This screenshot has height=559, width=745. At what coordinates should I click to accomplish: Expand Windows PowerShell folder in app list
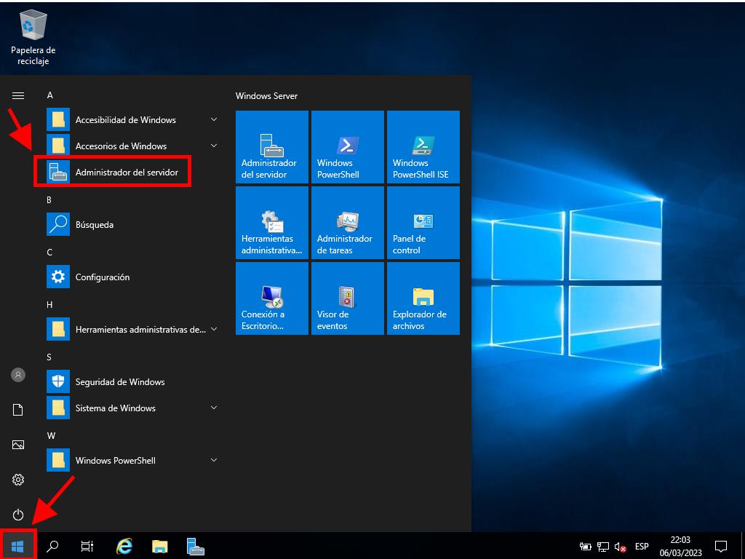click(133, 460)
